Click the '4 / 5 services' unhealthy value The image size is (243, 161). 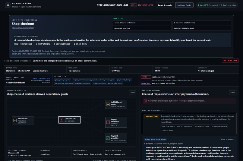pyautogui.click(x=74, y=71)
